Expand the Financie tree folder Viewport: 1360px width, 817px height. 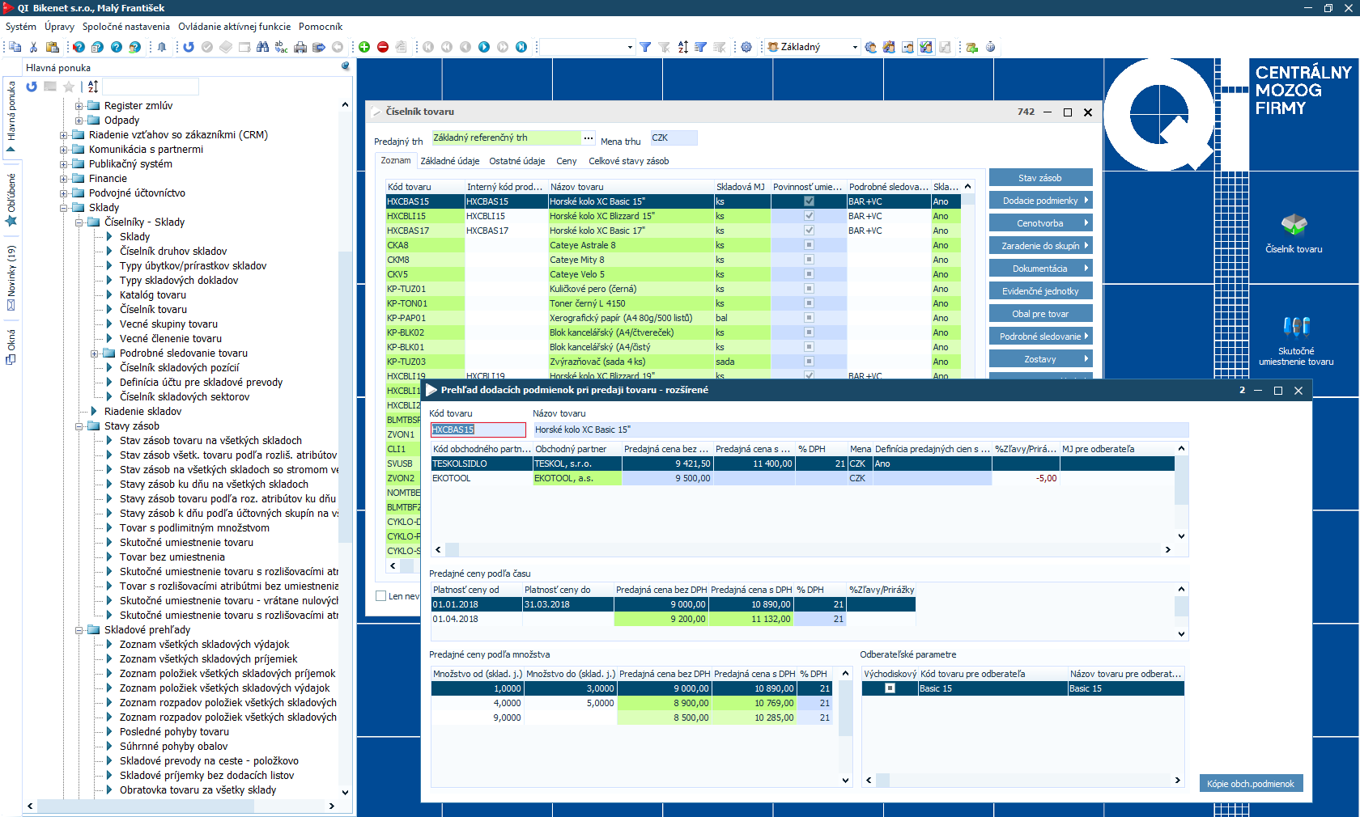click(x=64, y=179)
